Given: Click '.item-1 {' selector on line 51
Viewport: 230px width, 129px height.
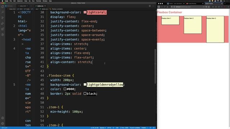Looking at the screenshot, I should (55, 107).
